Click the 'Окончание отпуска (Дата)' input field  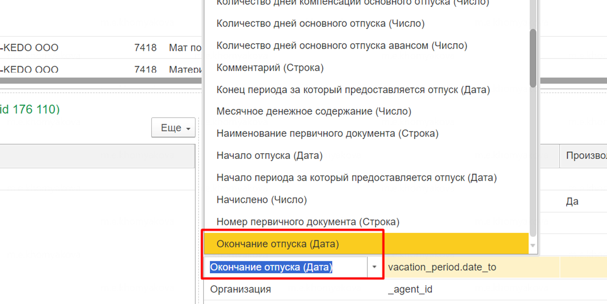(286, 267)
